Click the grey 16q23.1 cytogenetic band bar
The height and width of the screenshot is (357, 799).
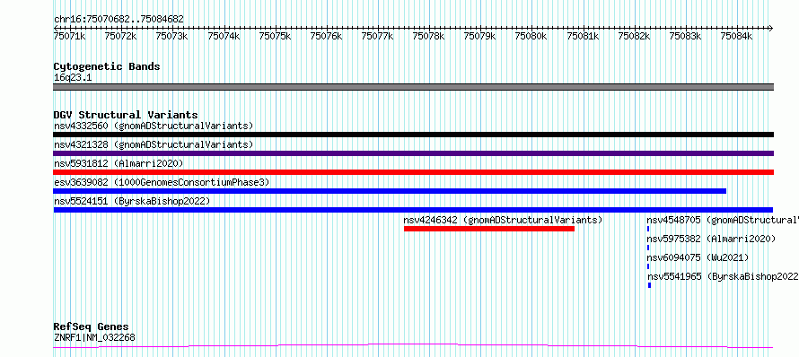pos(413,87)
